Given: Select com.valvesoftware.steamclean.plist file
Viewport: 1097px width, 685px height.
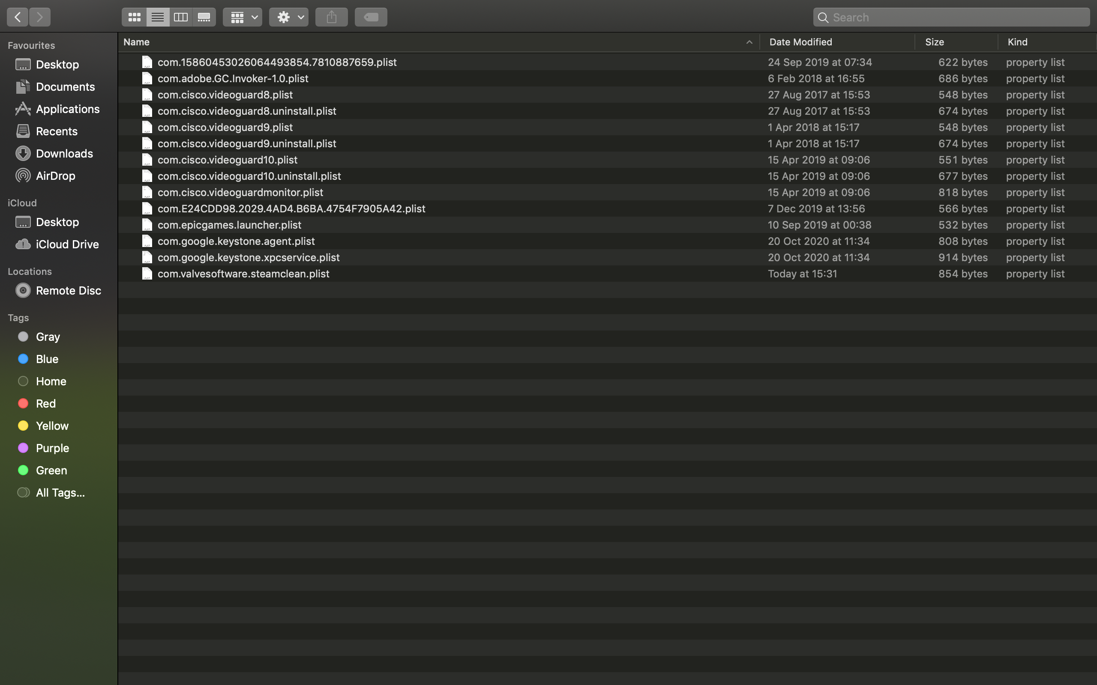Looking at the screenshot, I should click(243, 274).
